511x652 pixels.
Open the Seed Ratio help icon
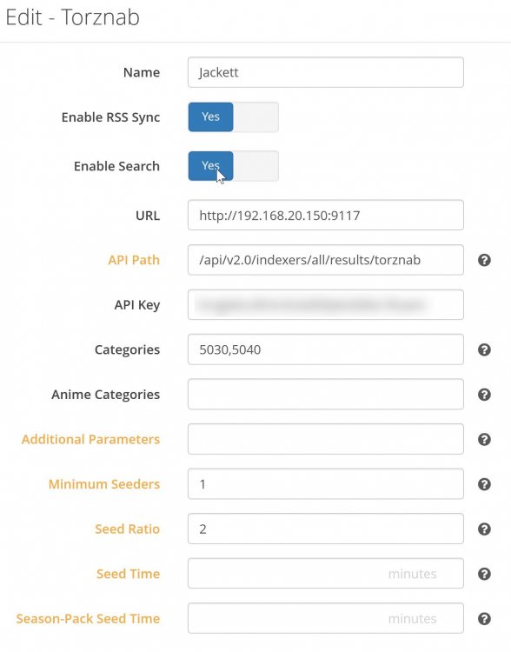point(484,529)
